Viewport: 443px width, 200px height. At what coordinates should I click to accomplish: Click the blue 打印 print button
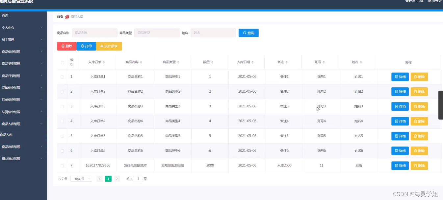86,46
